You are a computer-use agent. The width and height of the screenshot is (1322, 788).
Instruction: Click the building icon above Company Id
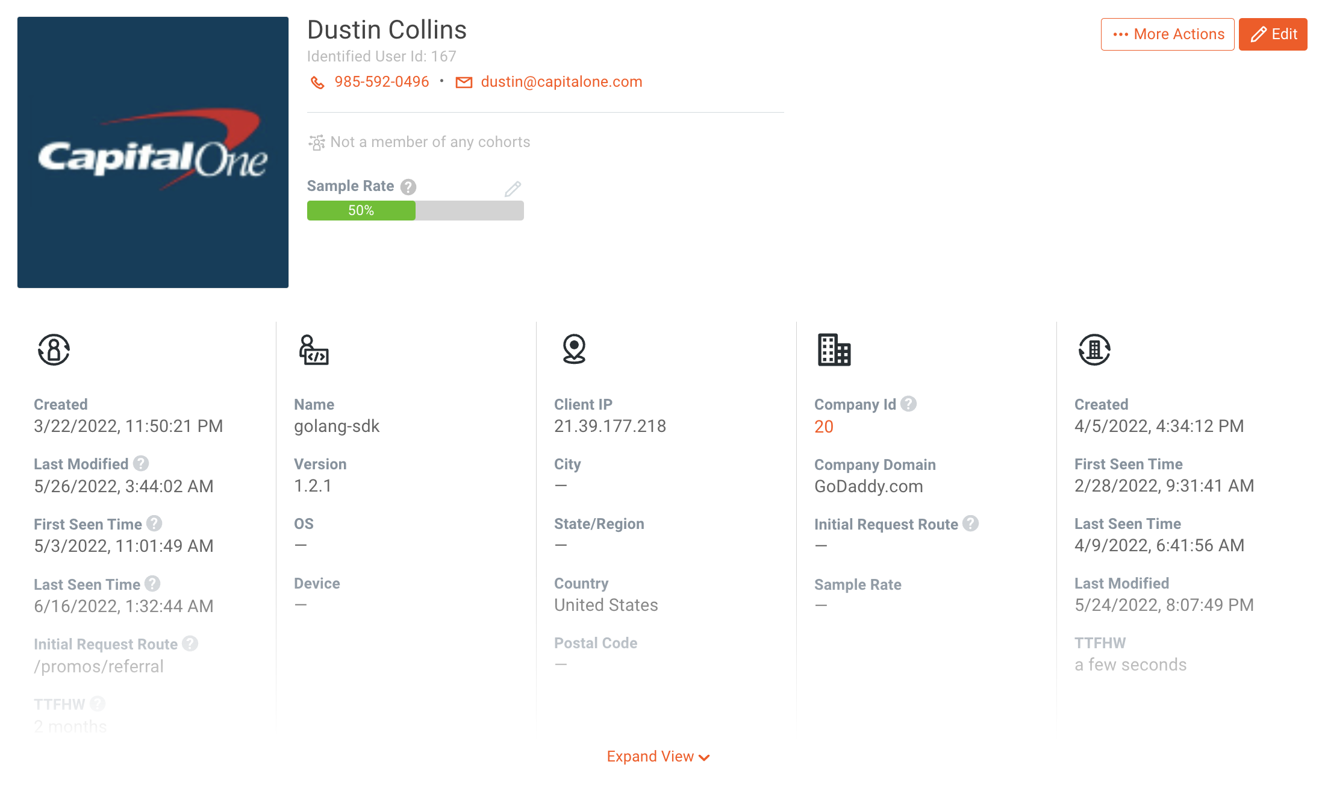pos(835,351)
